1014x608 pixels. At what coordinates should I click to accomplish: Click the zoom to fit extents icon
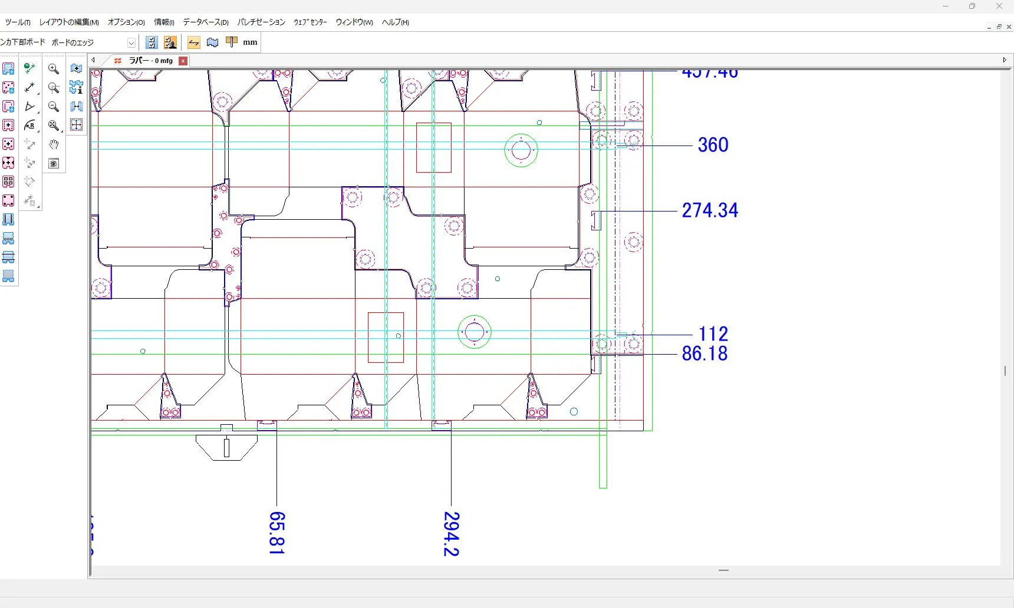coord(54,125)
